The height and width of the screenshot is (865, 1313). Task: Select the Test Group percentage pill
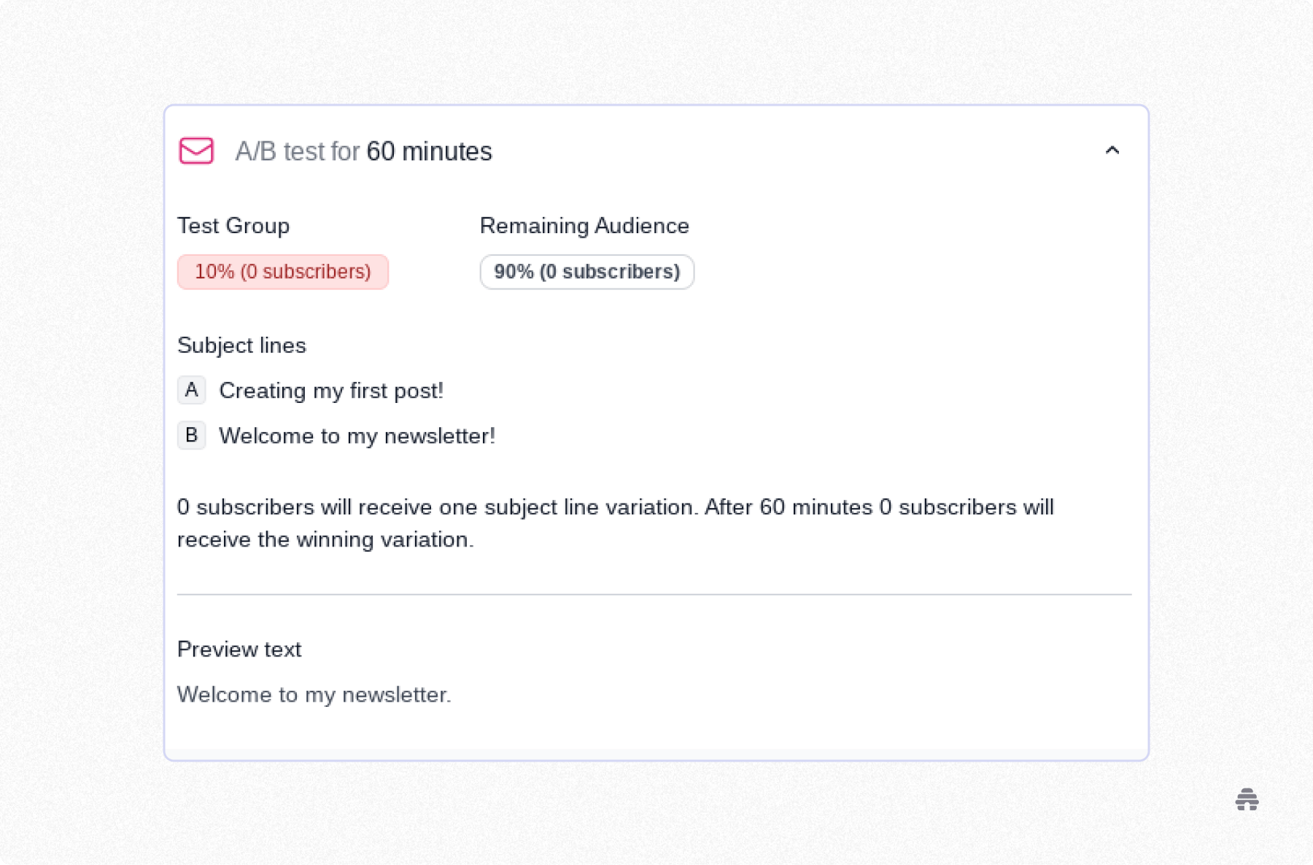point(283,272)
